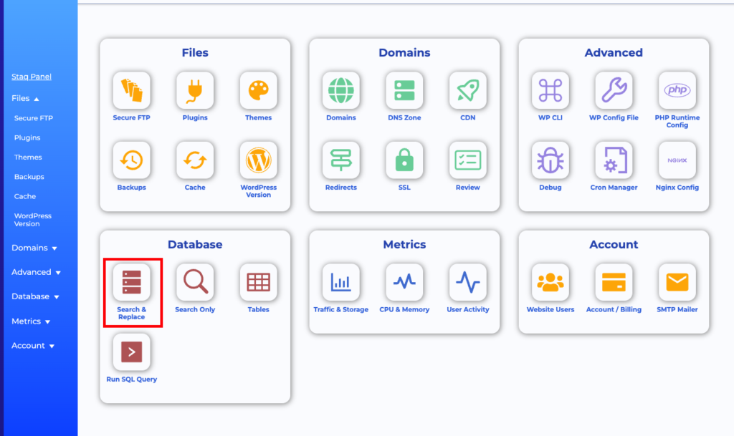Open the Debug bug icon
734x436 pixels.
[550, 160]
